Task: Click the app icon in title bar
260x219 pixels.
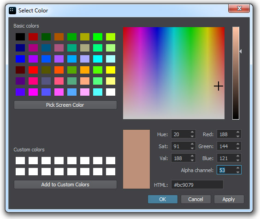Action: point(12,11)
